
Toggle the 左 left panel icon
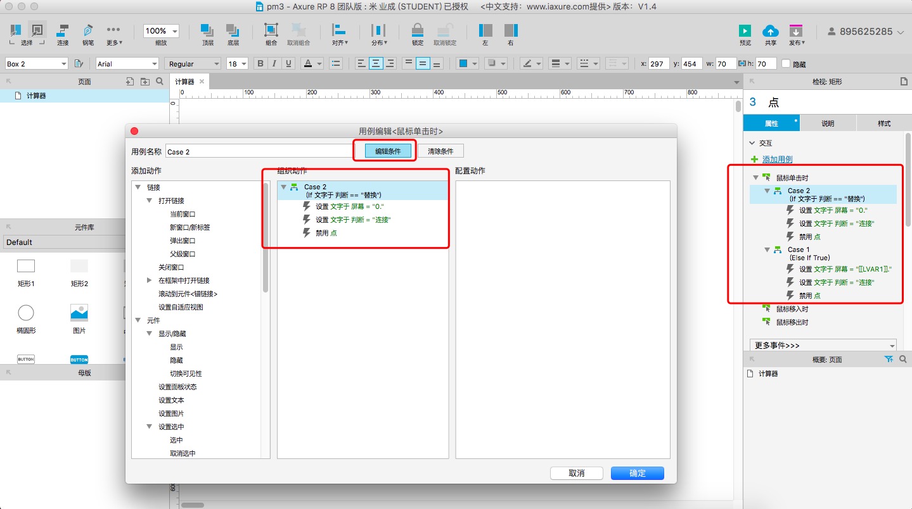(x=485, y=30)
